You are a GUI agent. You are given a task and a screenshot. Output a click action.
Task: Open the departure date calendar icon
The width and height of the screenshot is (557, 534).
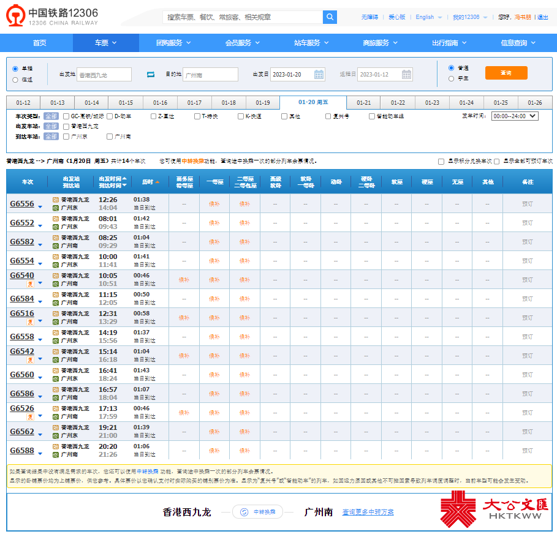point(319,75)
